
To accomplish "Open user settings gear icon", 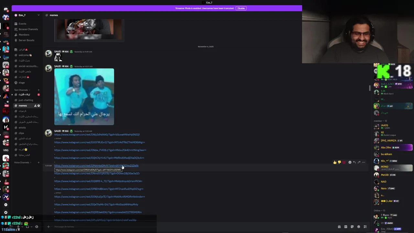I will click(x=37, y=227).
